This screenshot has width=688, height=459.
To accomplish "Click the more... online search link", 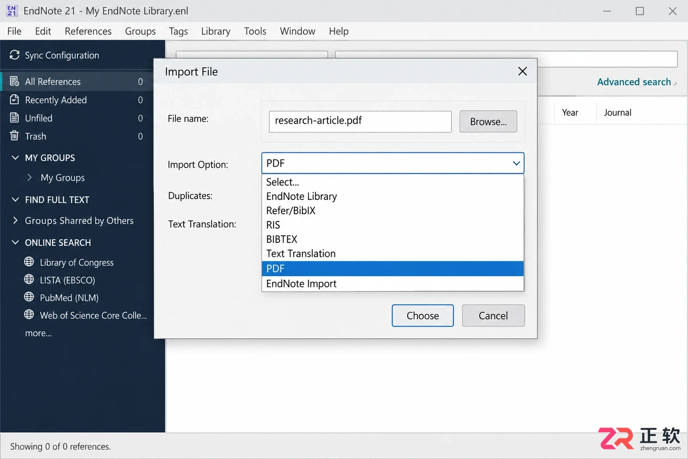I will point(38,333).
